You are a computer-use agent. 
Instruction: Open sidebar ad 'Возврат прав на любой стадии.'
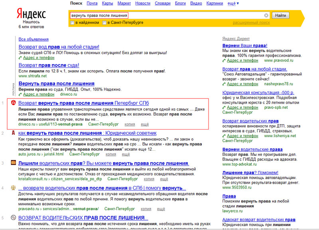pyautogui.click(x=255, y=69)
